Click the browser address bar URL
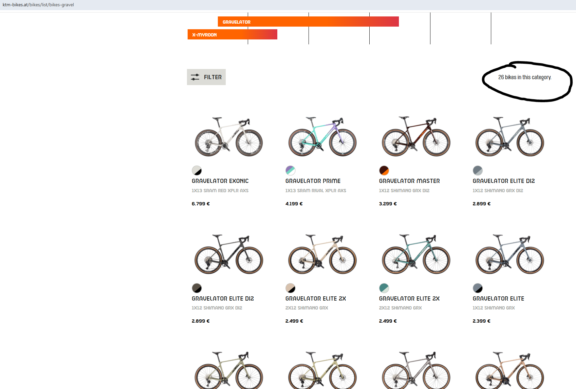 [x=38, y=5]
